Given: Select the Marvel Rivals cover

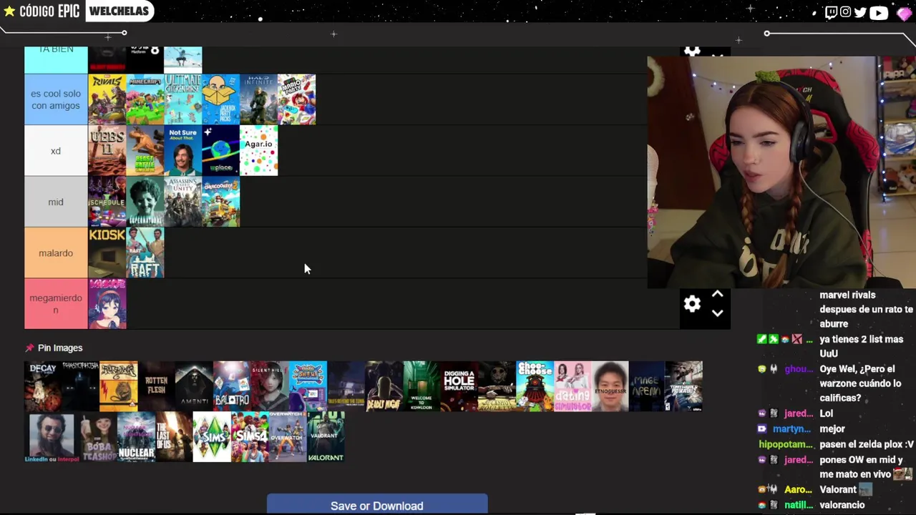Looking at the screenshot, I should [107, 99].
